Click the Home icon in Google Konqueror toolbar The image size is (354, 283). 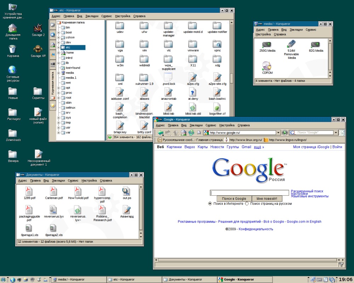click(x=183, y=133)
